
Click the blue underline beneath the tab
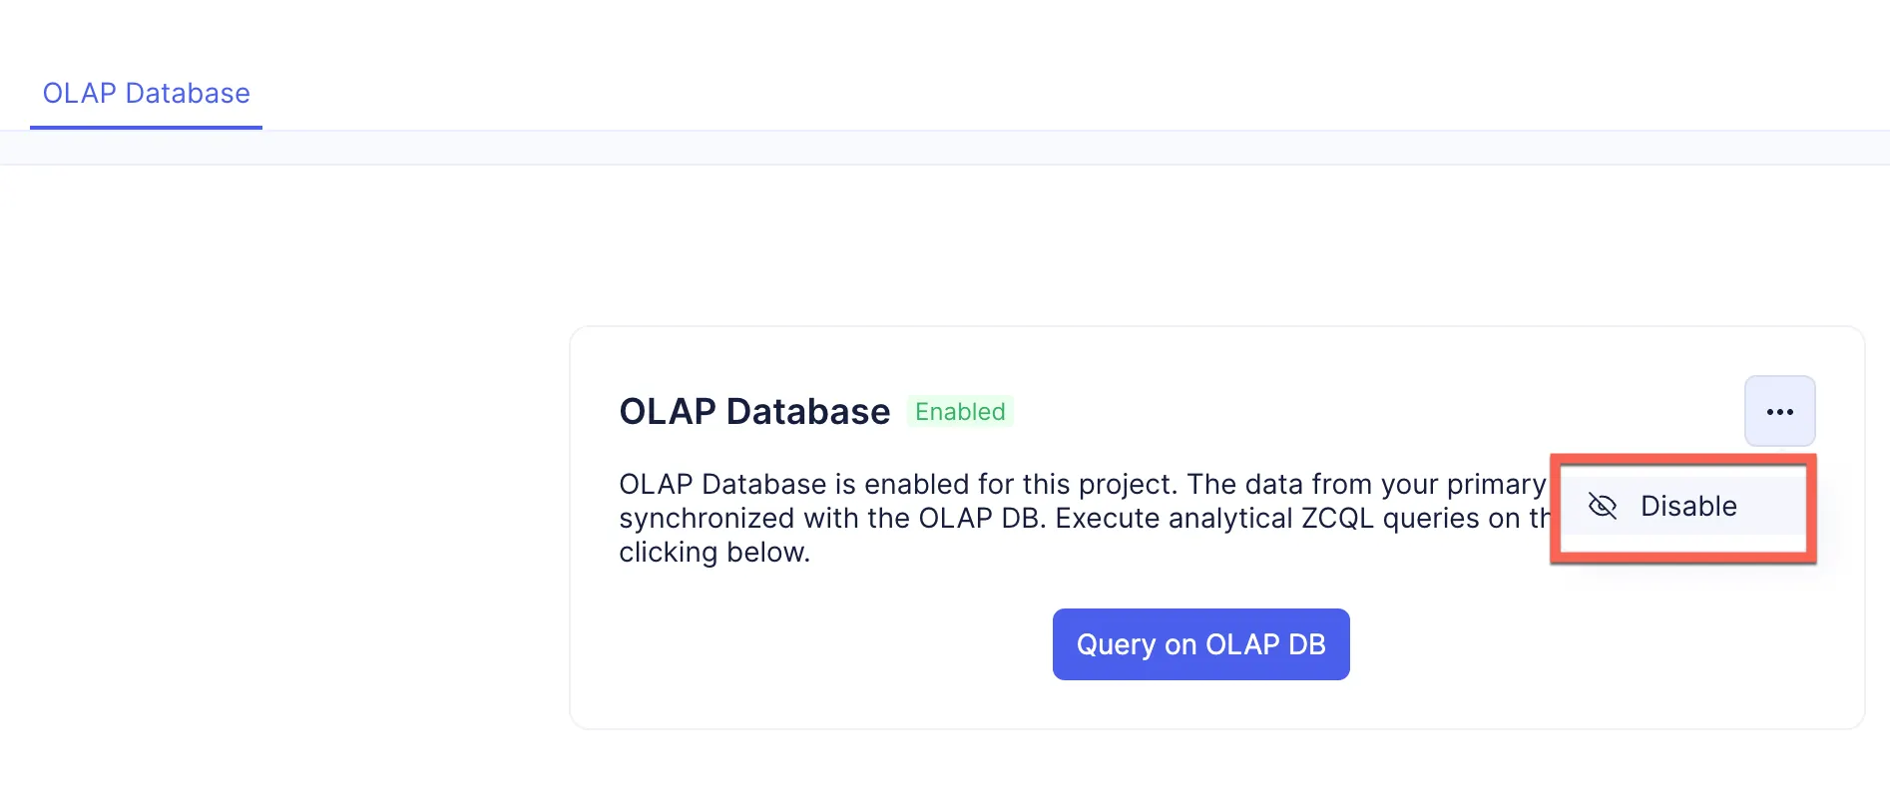pyautogui.click(x=146, y=127)
